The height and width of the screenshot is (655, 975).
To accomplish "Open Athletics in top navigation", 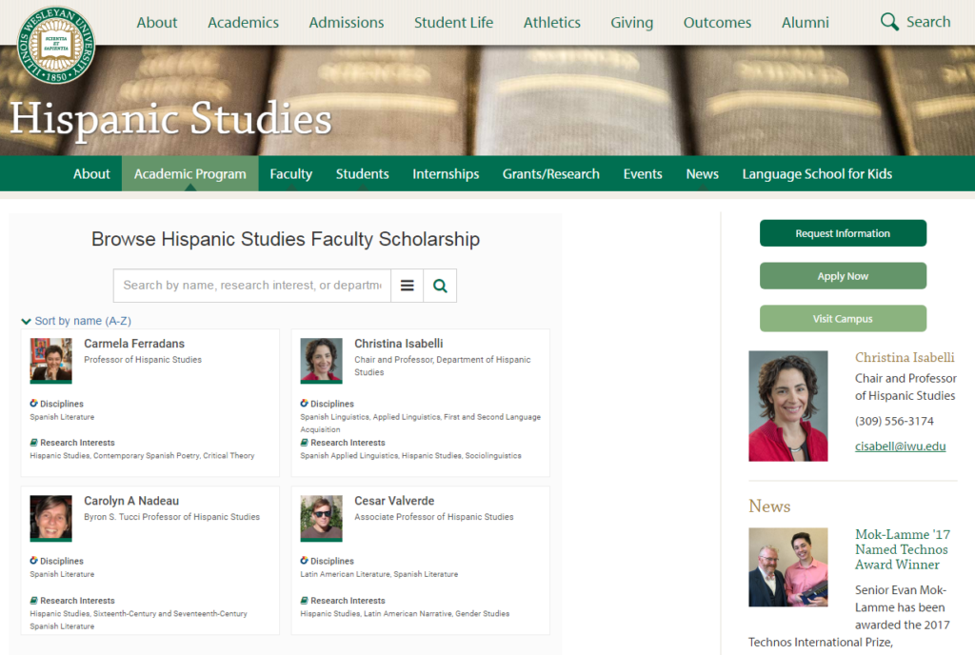I will 551,22.
